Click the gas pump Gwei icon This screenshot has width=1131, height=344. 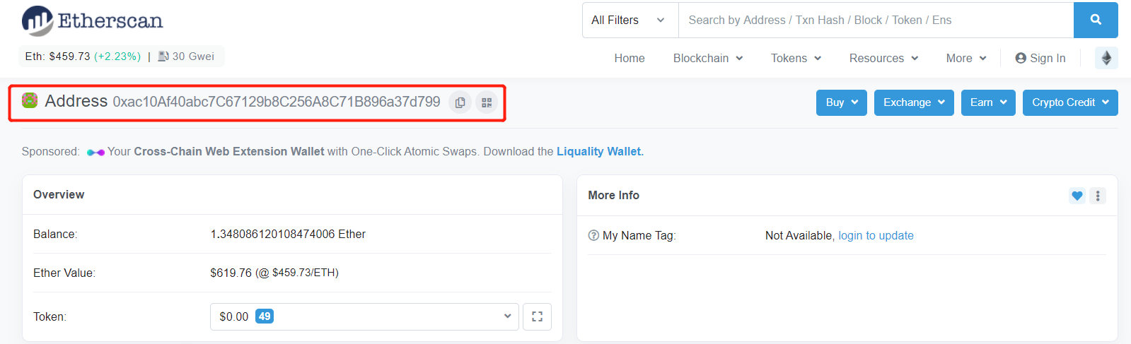(163, 57)
